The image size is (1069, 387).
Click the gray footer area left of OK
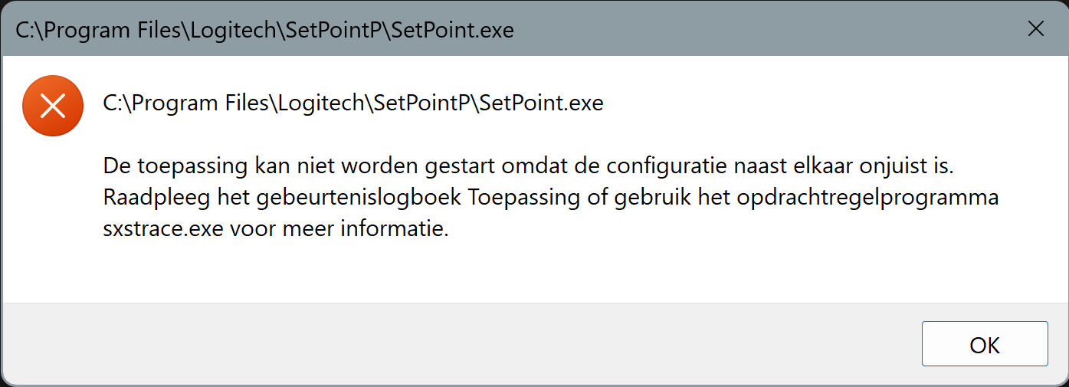point(460,344)
